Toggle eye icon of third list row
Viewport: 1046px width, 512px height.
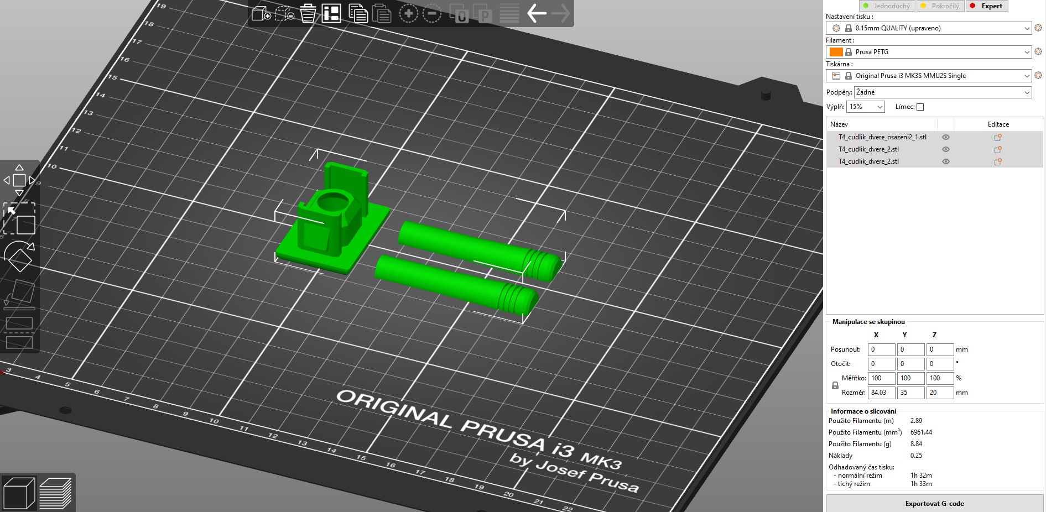point(946,161)
